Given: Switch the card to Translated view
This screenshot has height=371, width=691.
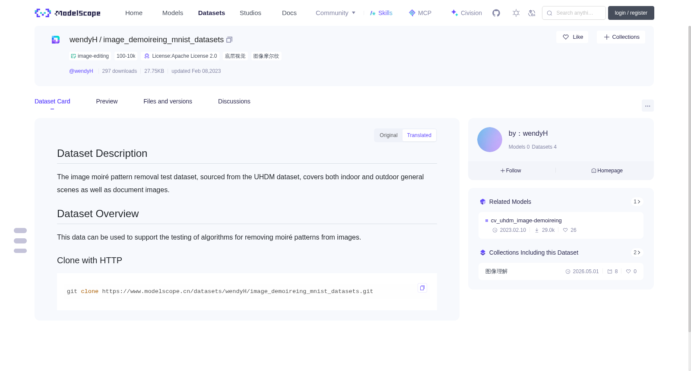Looking at the screenshot, I should coord(419,135).
